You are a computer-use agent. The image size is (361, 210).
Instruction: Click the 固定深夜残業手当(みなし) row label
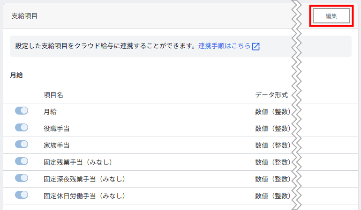[x=84, y=179]
